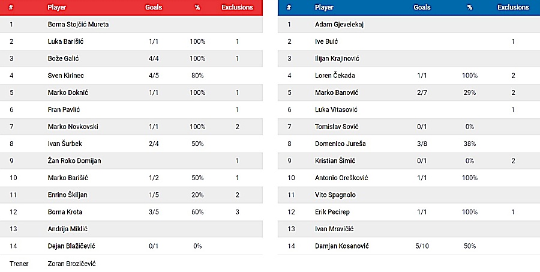Click on Sven Kirinec's name
The width and height of the screenshot is (540, 272).
pyautogui.click(x=65, y=76)
